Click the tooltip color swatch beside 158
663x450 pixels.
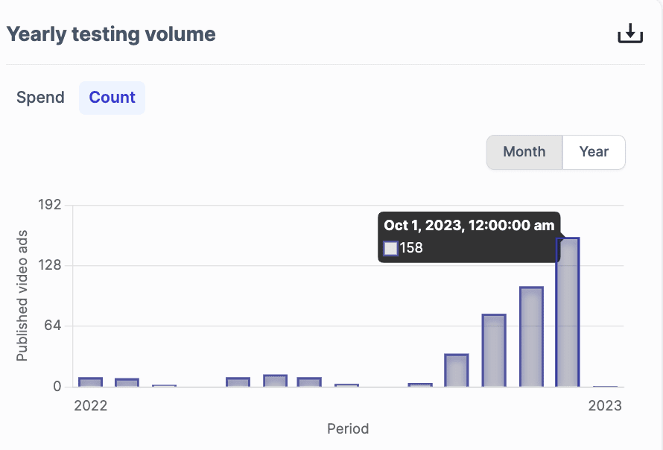[x=390, y=248]
